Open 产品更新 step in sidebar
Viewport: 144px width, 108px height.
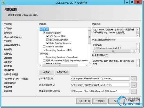coord(8,41)
